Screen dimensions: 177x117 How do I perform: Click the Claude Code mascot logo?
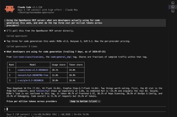[x=10, y=9]
